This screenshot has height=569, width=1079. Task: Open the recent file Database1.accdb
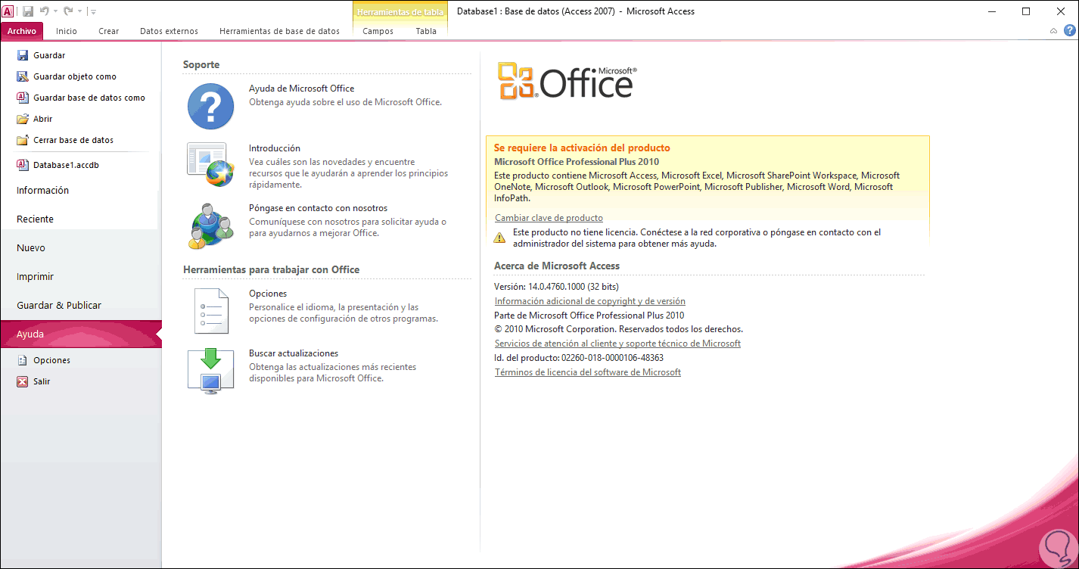[58, 165]
